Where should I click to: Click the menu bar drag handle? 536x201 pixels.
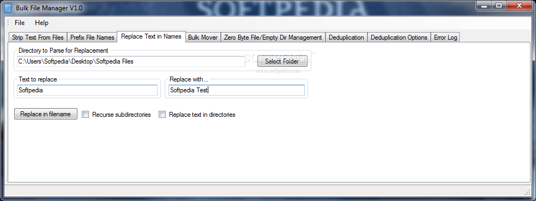(x=8, y=23)
